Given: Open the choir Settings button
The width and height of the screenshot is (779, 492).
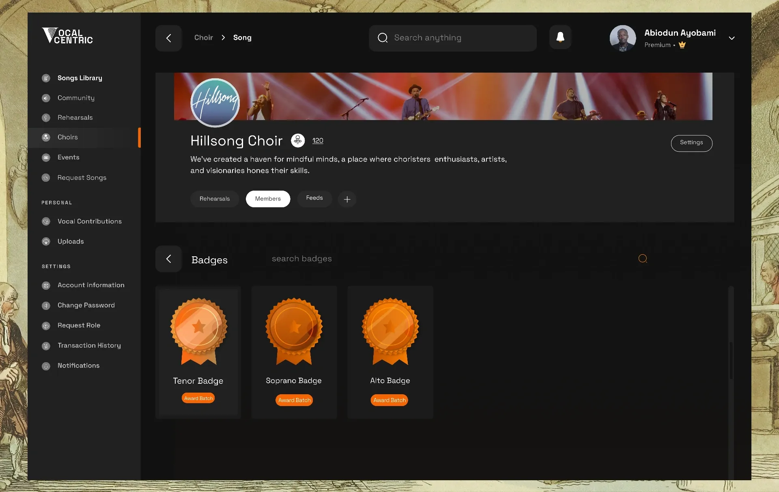Looking at the screenshot, I should 691,143.
